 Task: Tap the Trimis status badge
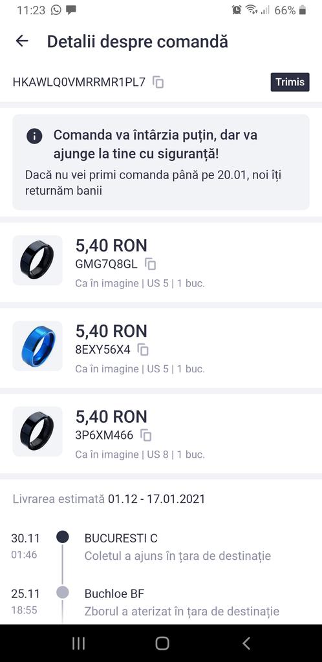(290, 82)
